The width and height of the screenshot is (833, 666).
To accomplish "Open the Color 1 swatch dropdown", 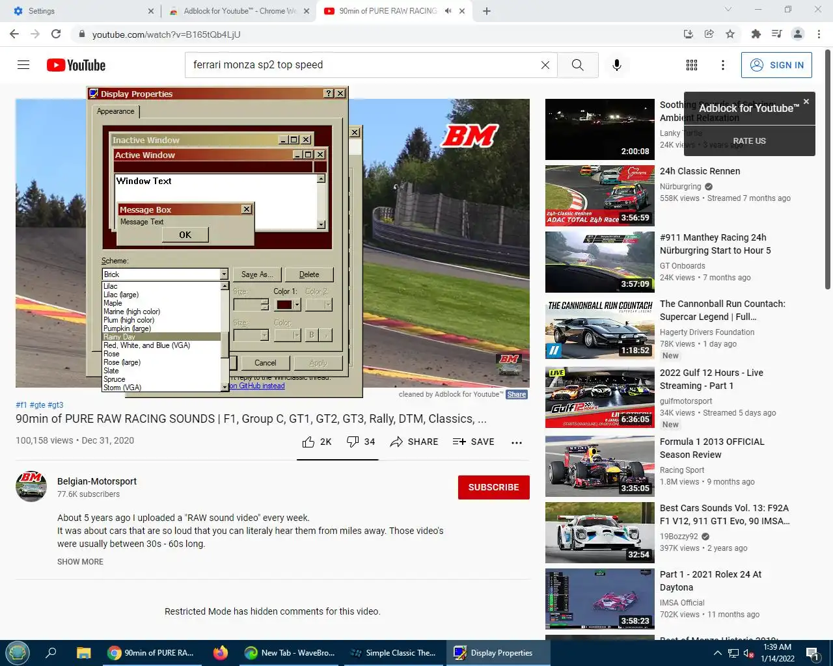I will (x=297, y=304).
